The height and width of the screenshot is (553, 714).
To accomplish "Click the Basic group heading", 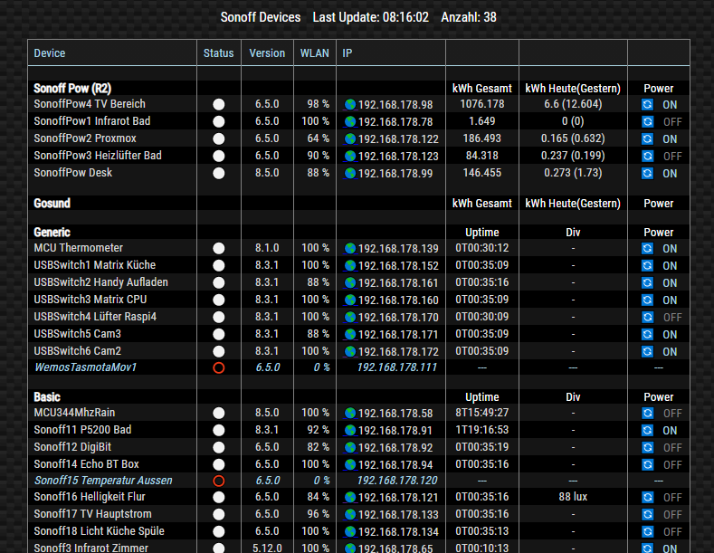I will tap(47, 397).
